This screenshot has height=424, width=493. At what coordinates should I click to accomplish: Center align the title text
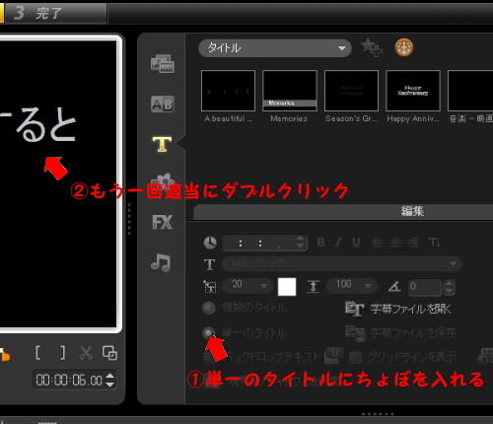pyautogui.click(x=395, y=243)
